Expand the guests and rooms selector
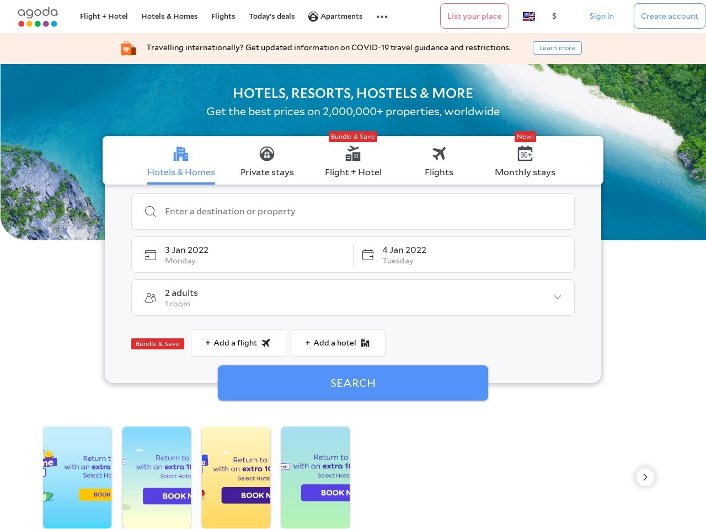706x529 pixels. click(x=557, y=298)
